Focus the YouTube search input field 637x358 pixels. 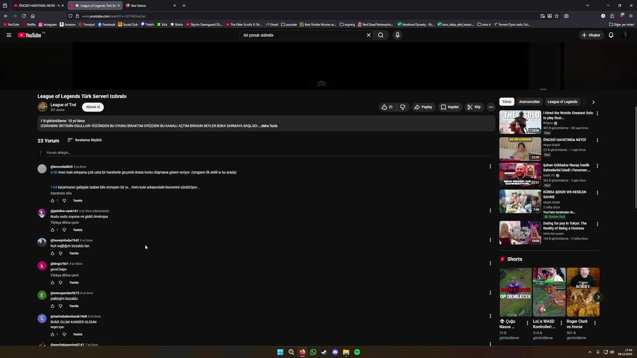303,35
